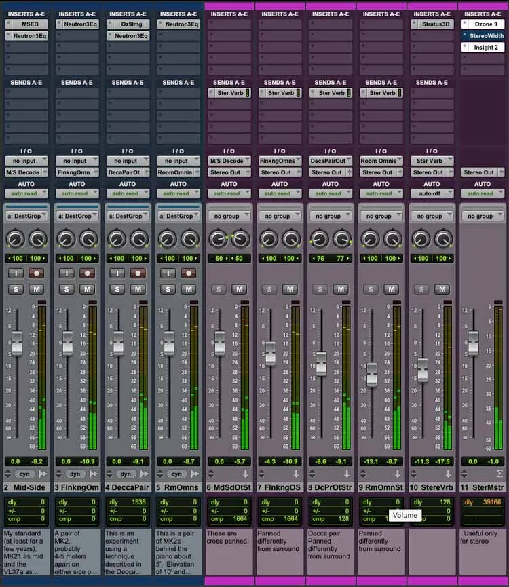Solo the Mid-Side track

coord(16,289)
